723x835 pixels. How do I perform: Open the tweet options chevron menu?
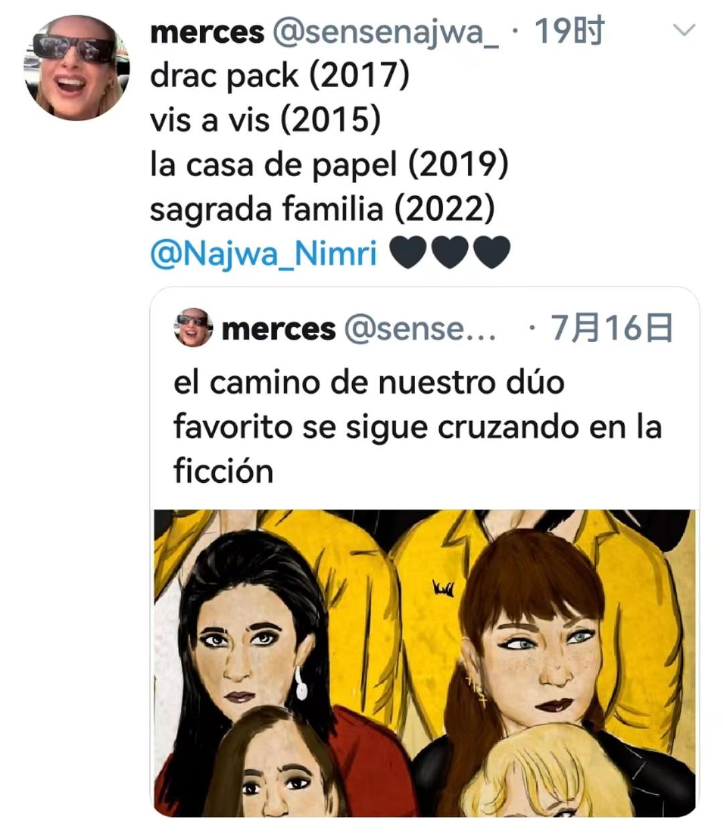684,31
